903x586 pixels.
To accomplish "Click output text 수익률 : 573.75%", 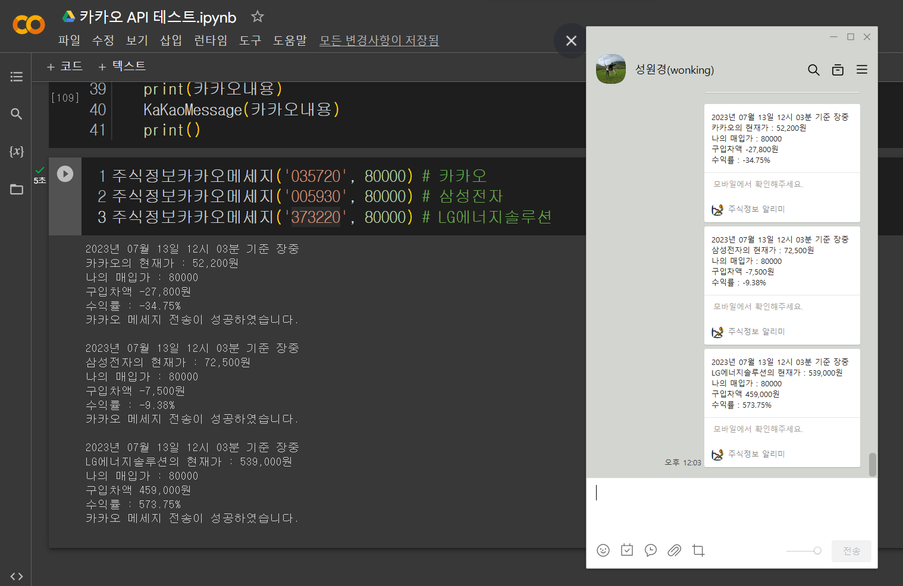I will [133, 504].
